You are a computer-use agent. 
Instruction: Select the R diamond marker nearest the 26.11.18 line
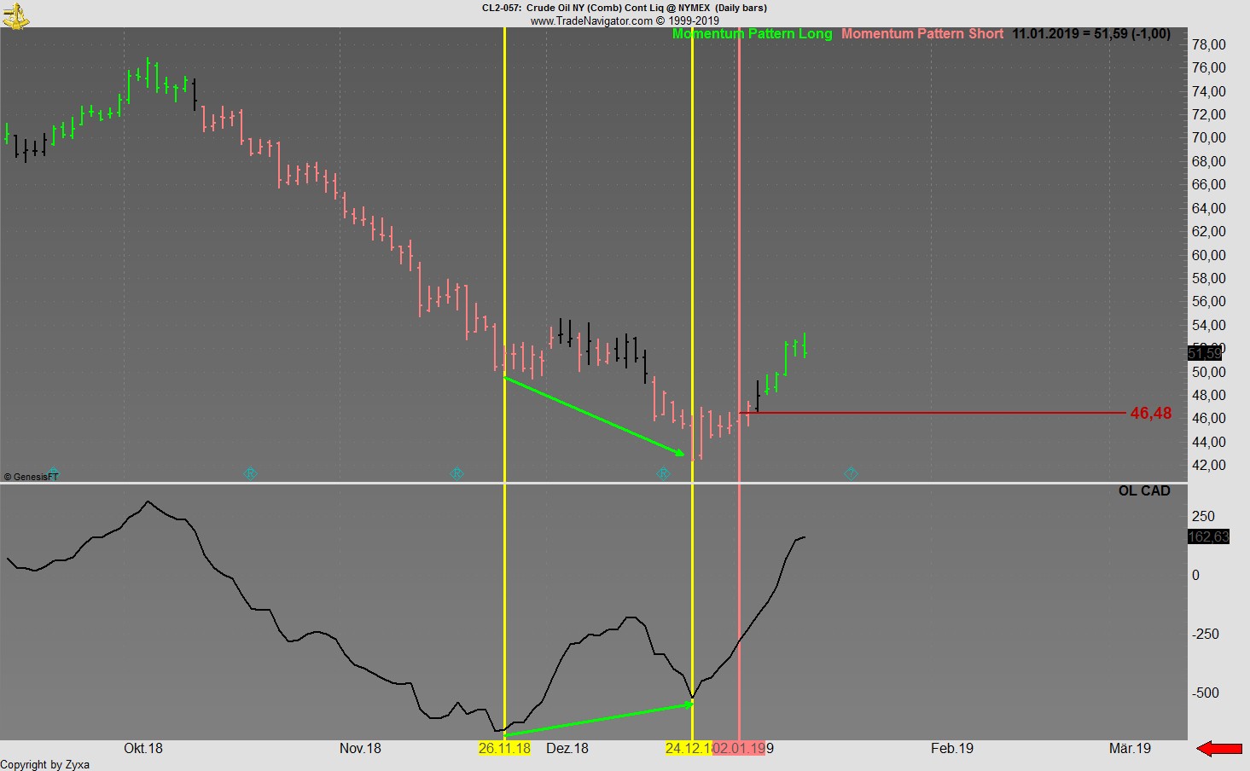(x=456, y=473)
